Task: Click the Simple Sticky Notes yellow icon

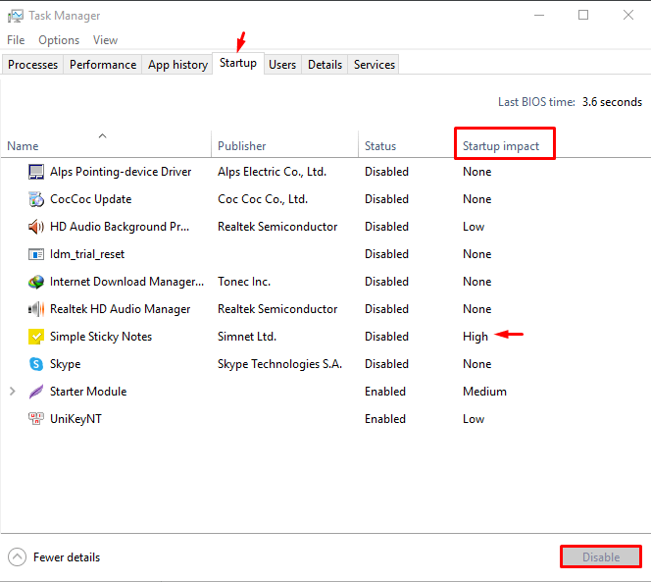Action: 36,337
